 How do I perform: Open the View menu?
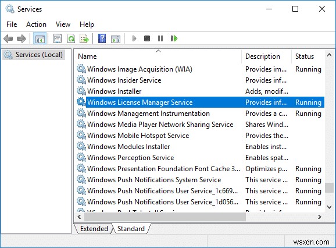[63, 24]
